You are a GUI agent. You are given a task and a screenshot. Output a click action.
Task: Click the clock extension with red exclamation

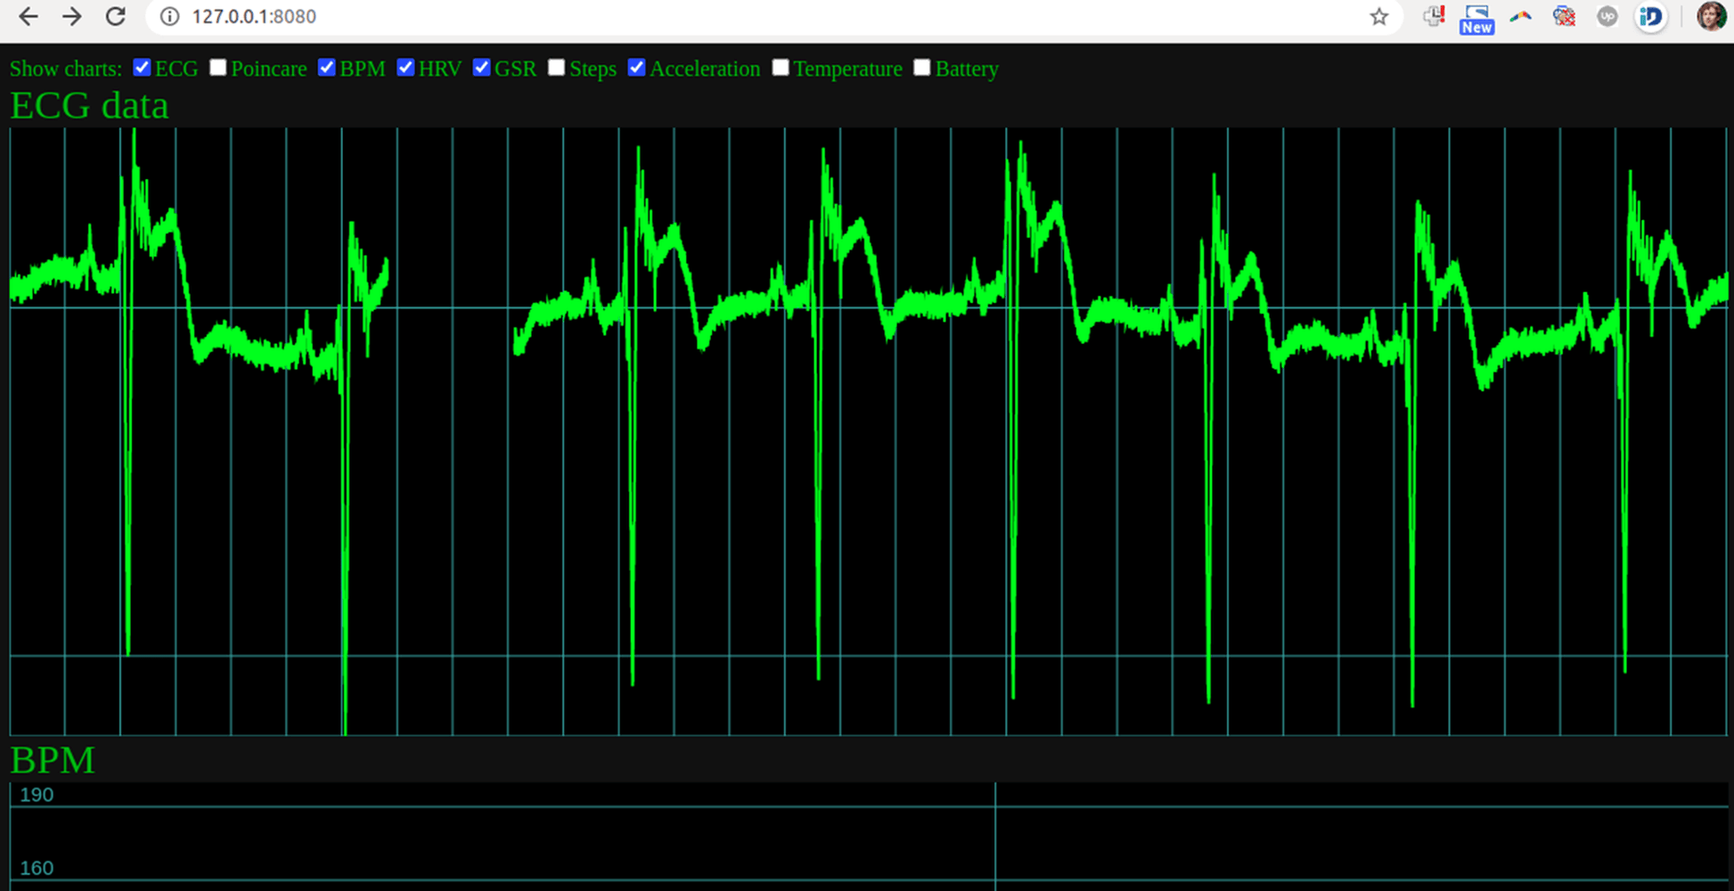(x=1434, y=17)
